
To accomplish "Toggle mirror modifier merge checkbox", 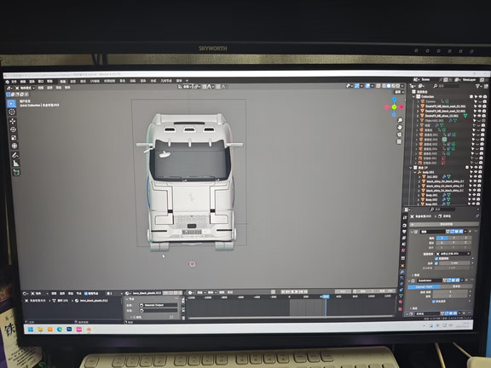I will pos(436,263).
